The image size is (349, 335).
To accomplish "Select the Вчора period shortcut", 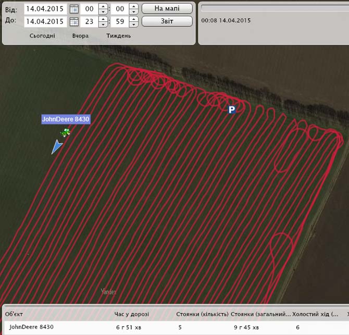I will [x=80, y=36].
